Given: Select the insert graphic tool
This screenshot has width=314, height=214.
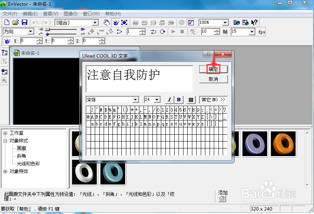Looking at the screenshot, I should (x=4, y=71).
